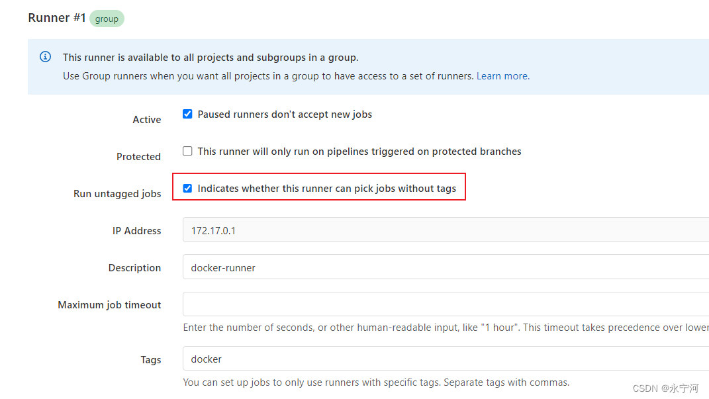Click the empty Maximum job timeout field
Image resolution: width=709 pixels, height=399 pixels.
pyautogui.click(x=446, y=304)
